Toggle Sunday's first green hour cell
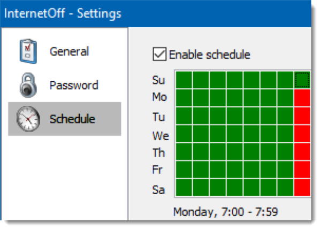 click(x=184, y=80)
